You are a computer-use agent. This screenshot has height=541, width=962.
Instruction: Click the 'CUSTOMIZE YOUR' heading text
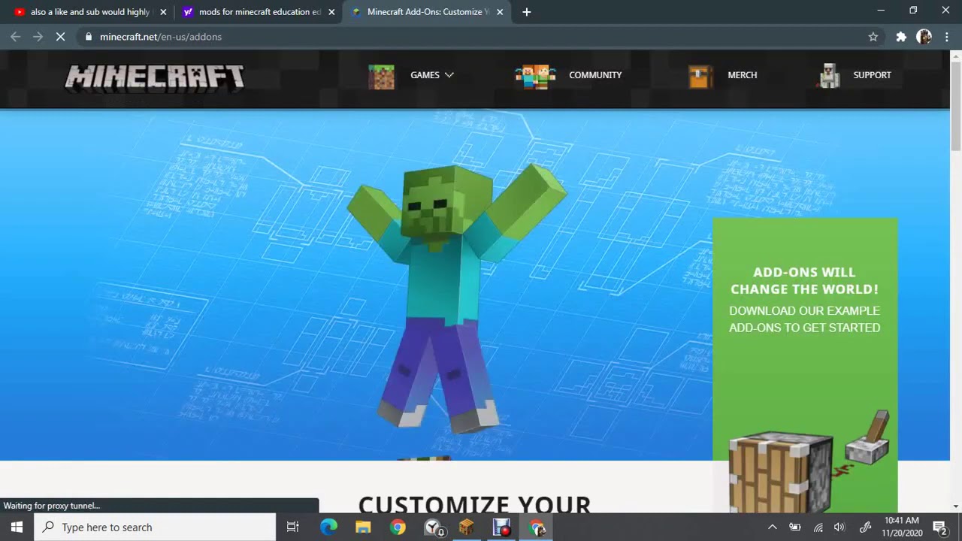tap(475, 503)
